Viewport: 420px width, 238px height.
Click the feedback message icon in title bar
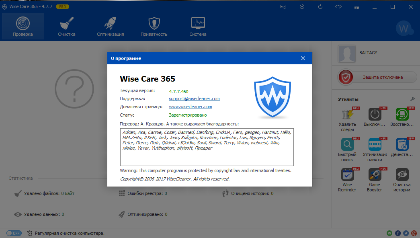(x=283, y=7)
